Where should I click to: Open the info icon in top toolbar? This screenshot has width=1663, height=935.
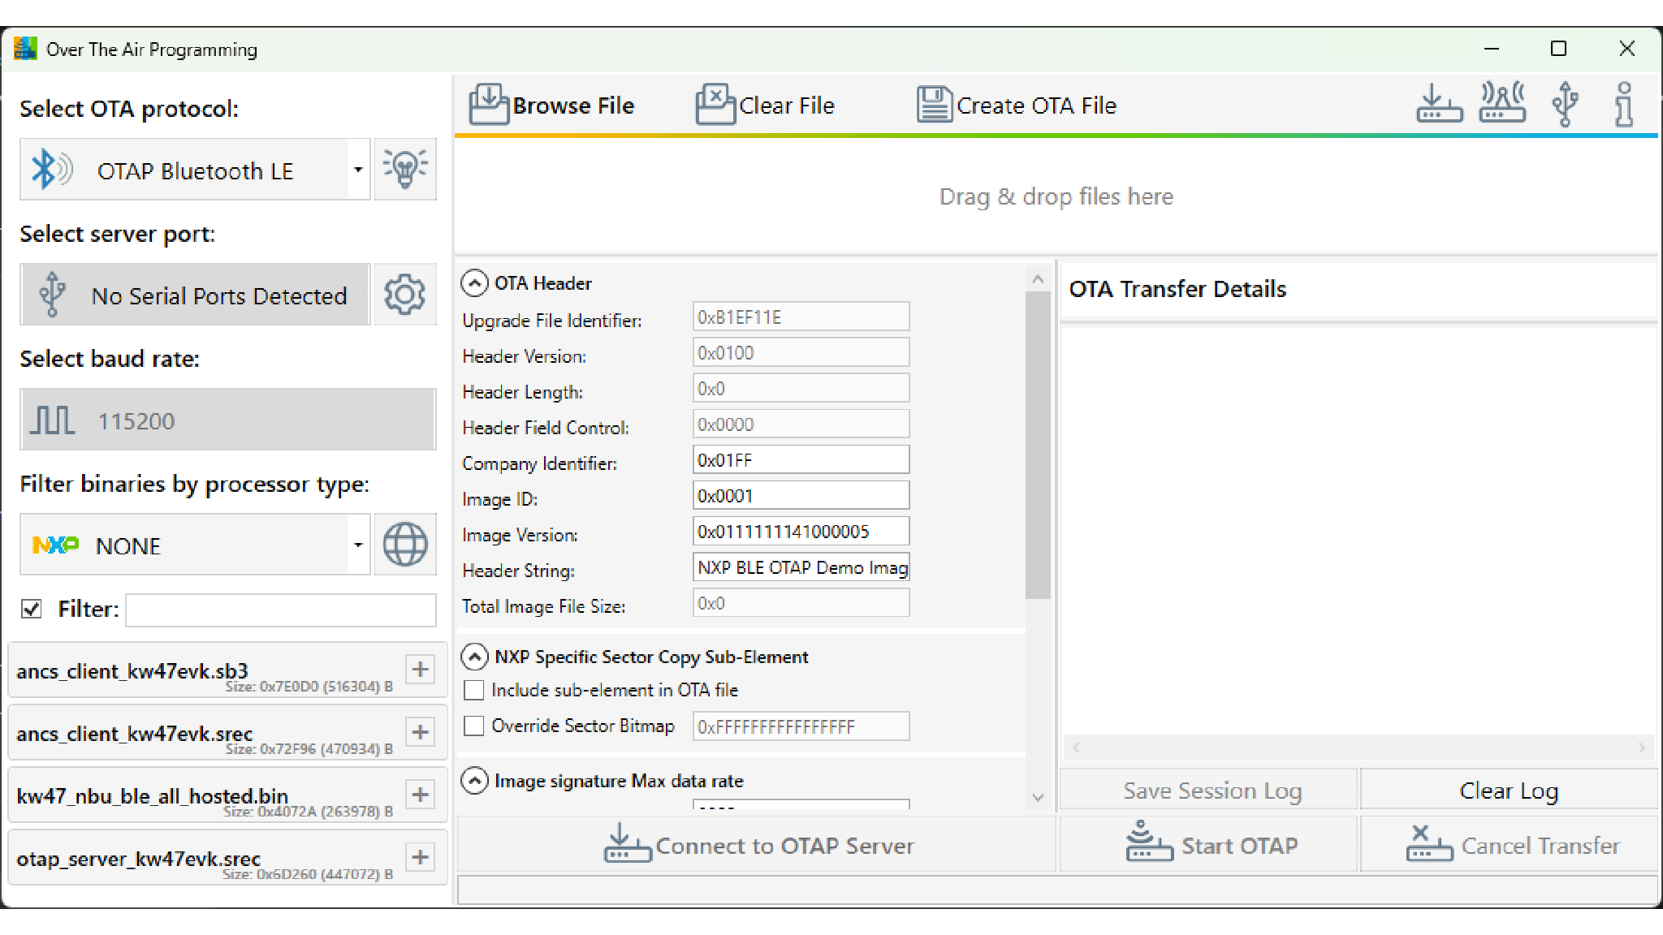[1624, 105]
